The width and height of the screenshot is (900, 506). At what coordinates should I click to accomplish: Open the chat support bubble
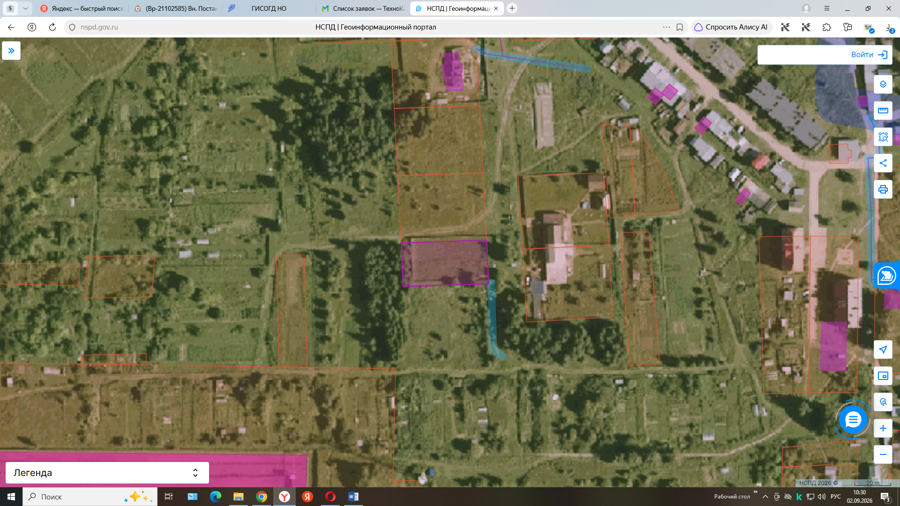(x=853, y=419)
